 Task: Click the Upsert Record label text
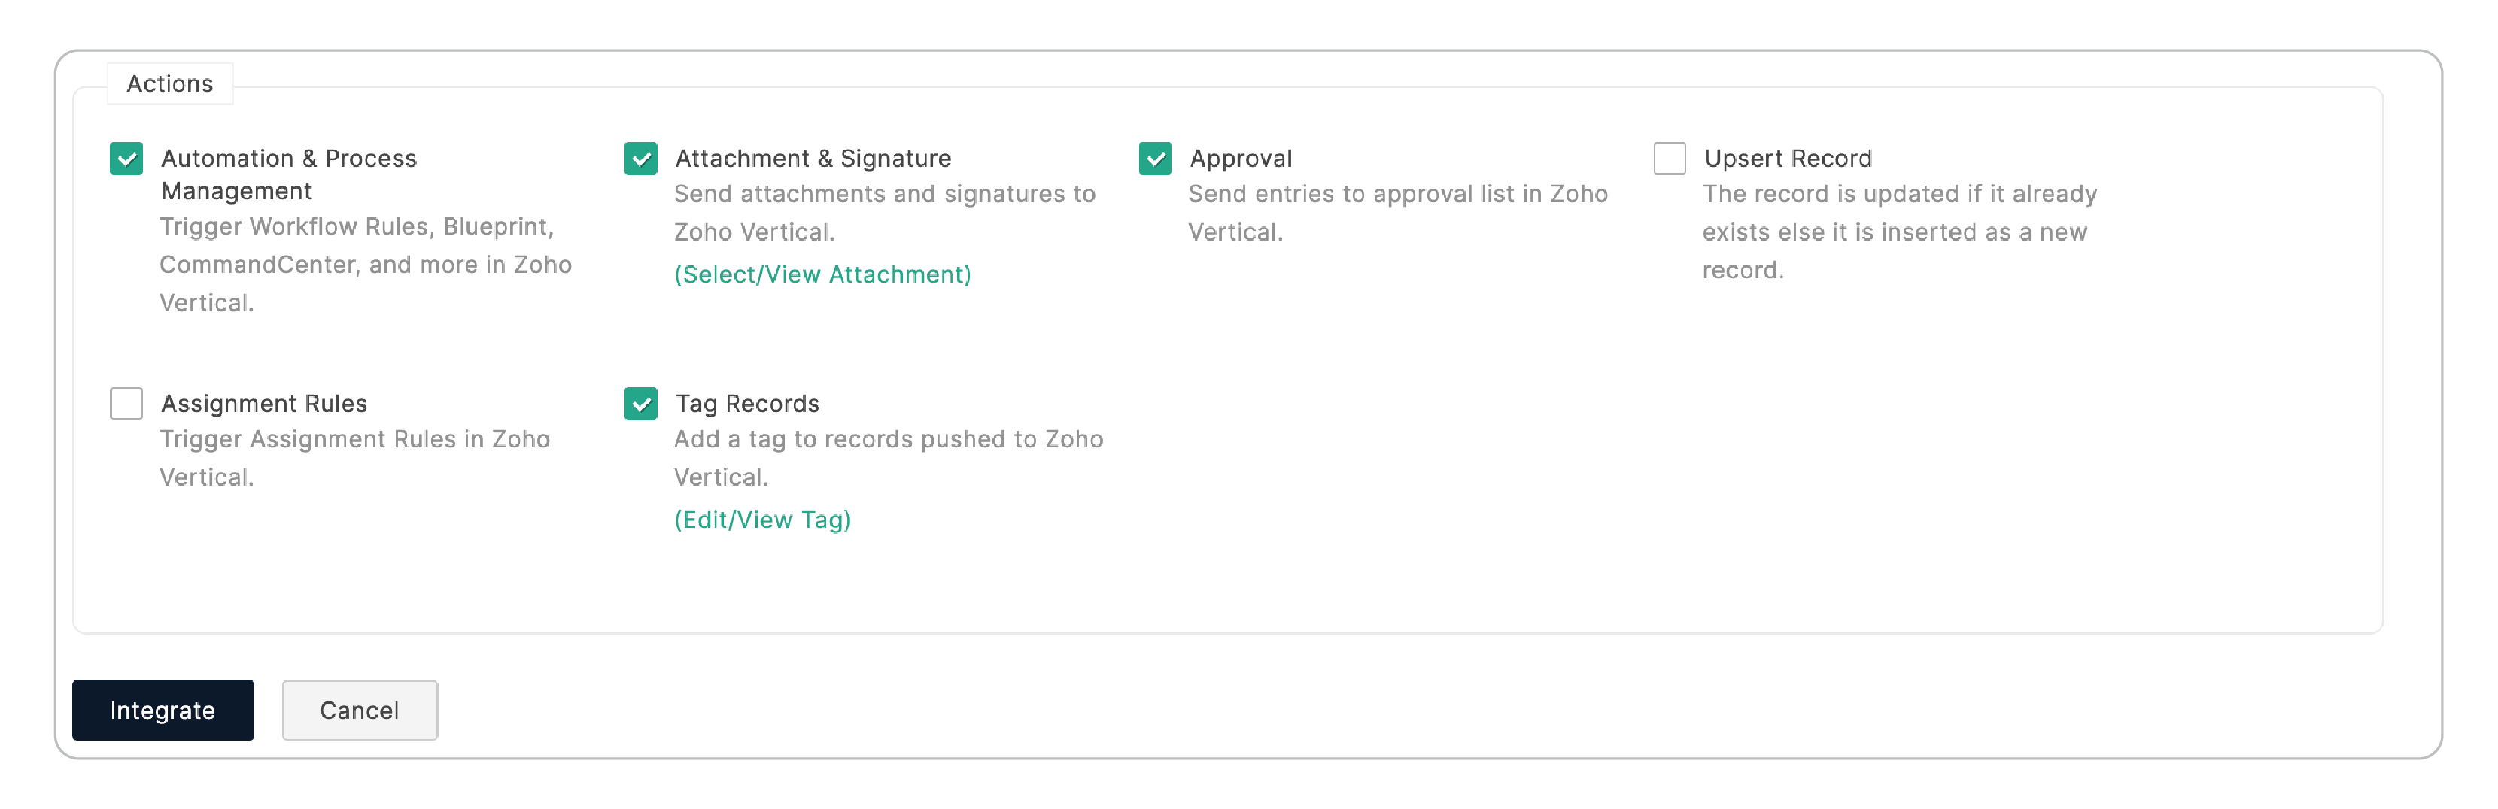[1787, 158]
